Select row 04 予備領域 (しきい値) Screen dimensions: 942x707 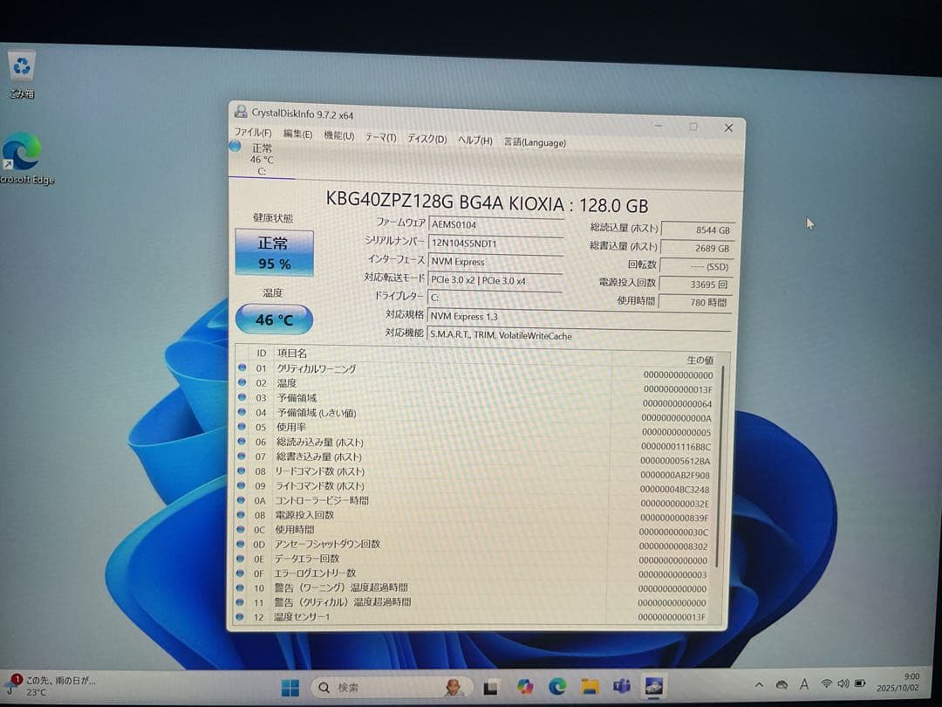(476, 414)
